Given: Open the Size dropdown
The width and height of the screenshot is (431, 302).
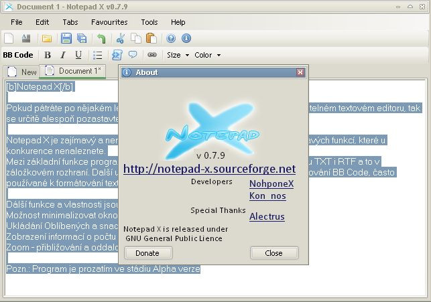Looking at the screenshot, I should [178, 55].
